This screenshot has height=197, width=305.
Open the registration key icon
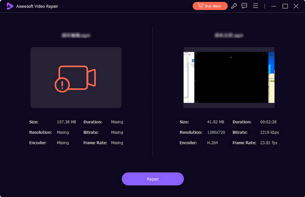click(234, 6)
